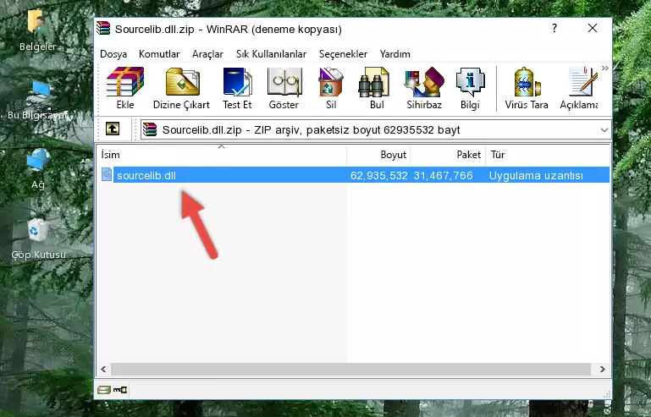Show more toolbar buttons chevron
The image size is (651, 417).
tap(605, 68)
